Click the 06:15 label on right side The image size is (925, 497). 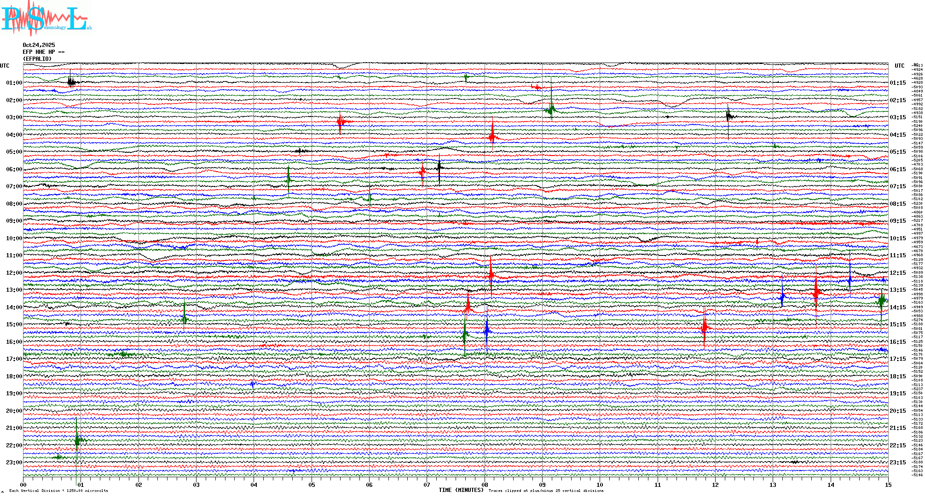pos(897,169)
